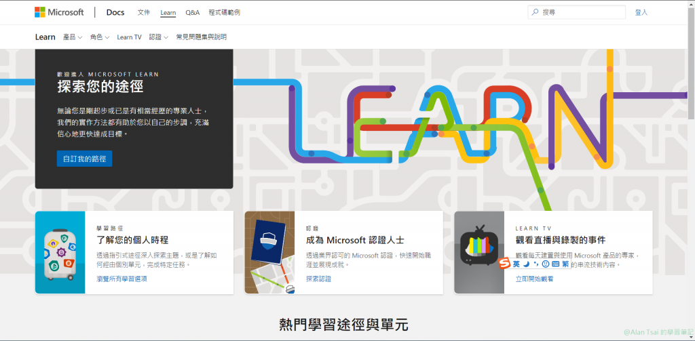This screenshot has width=695, height=341.
Task: Click the magnifier icon in search box
Action: point(536,12)
